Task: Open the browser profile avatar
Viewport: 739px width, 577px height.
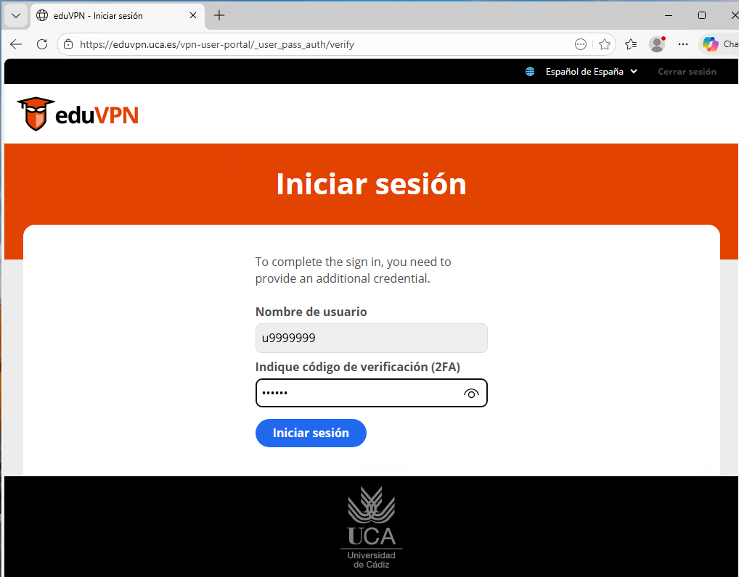Action: pyautogui.click(x=657, y=44)
